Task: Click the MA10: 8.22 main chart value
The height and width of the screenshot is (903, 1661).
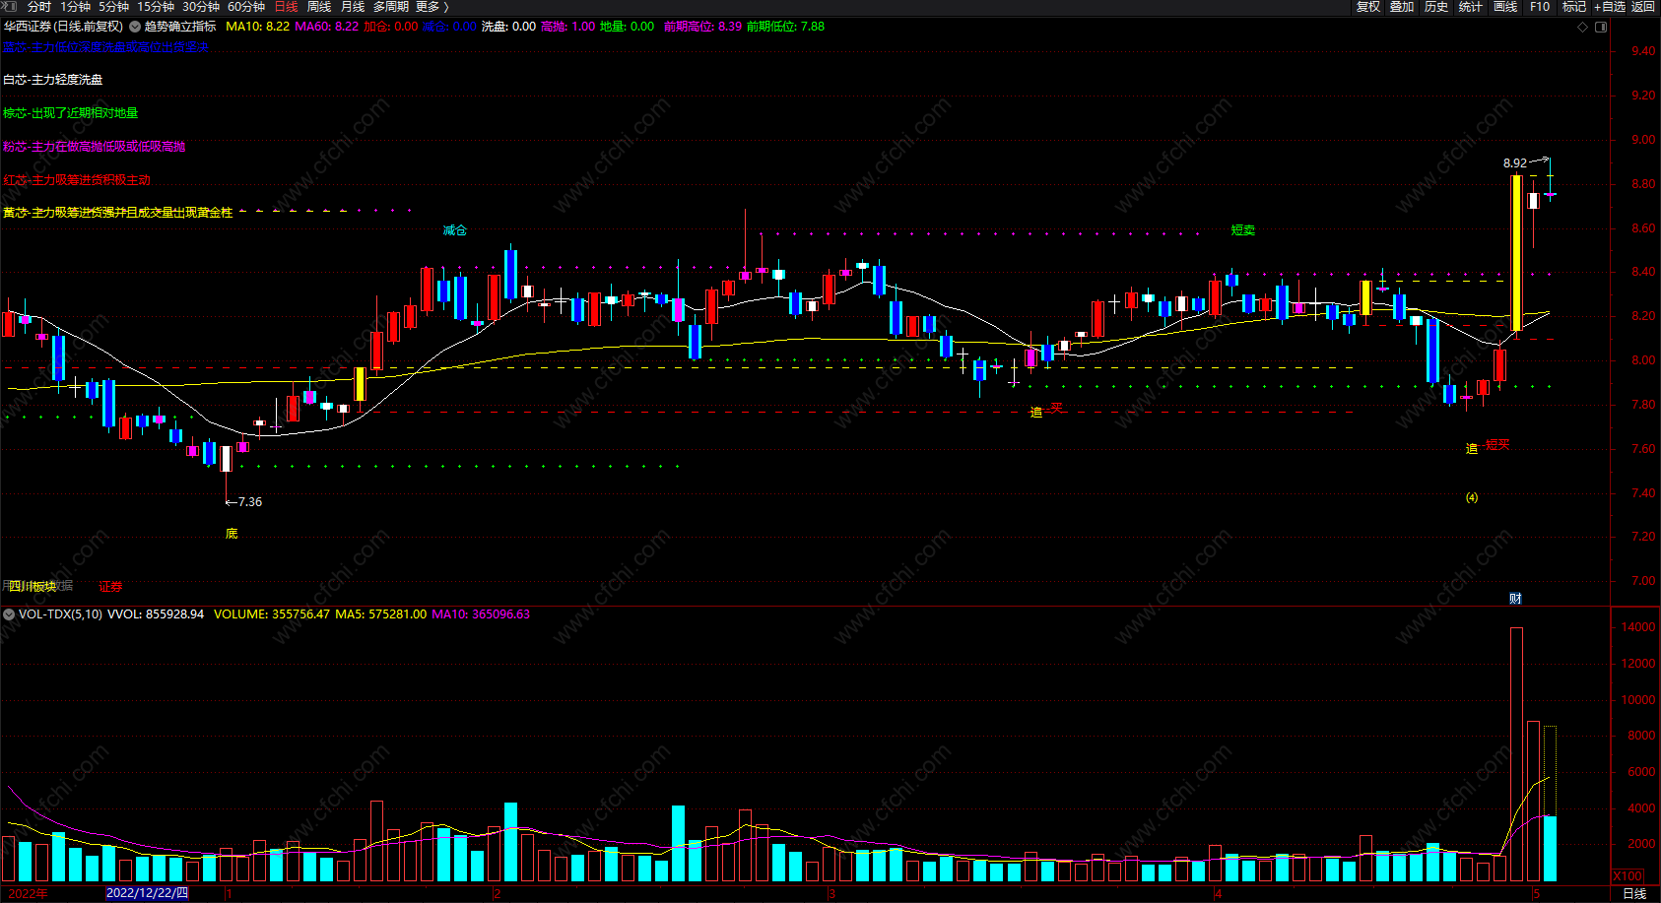Action: 258,27
